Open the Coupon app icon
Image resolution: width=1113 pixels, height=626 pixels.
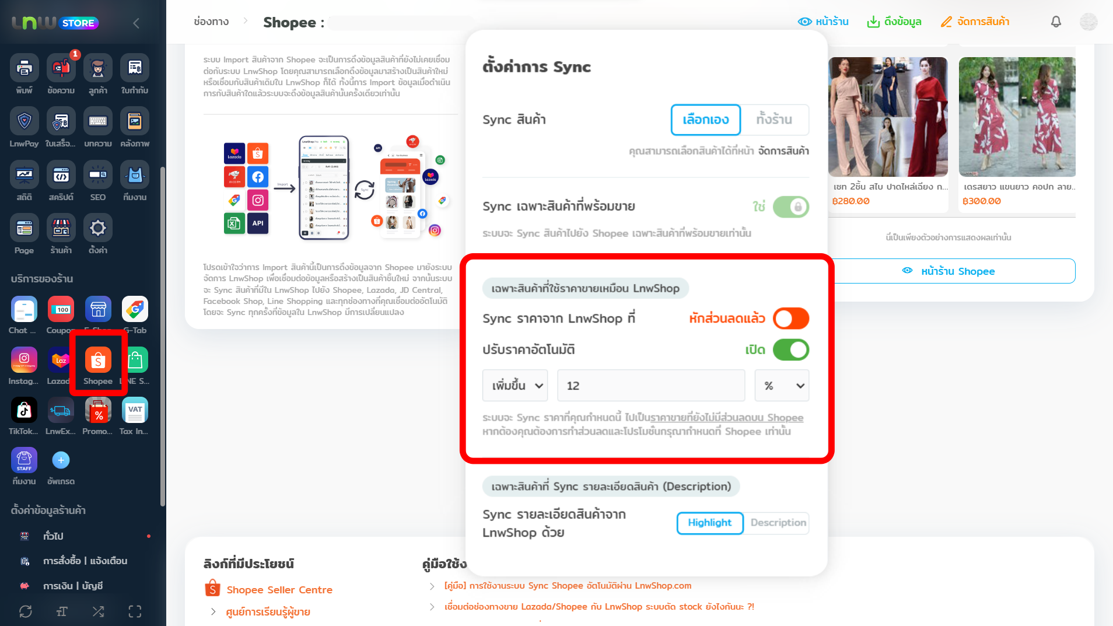coord(61,310)
